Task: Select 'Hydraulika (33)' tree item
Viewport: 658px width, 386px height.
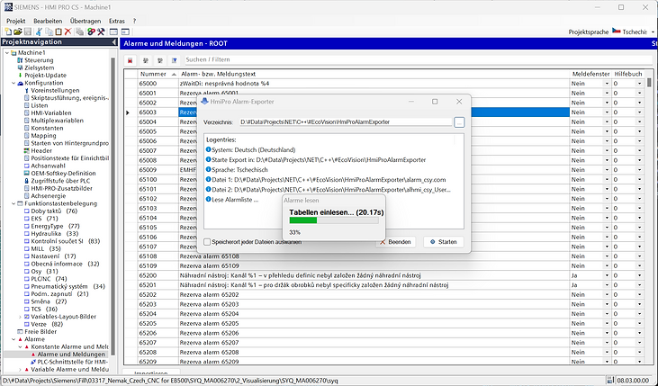Action: 55,234
